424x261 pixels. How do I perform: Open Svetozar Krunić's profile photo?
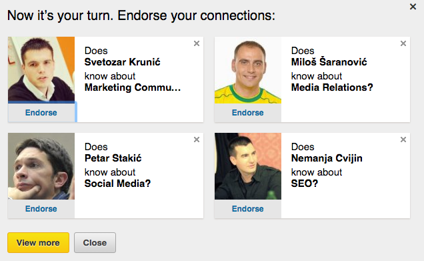tap(41, 70)
